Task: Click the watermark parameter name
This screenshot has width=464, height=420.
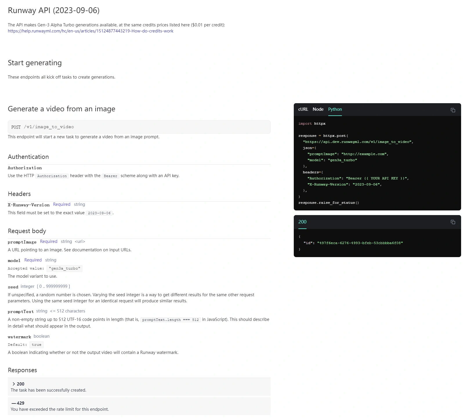Action: pyautogui.click(x=19, y=337)
